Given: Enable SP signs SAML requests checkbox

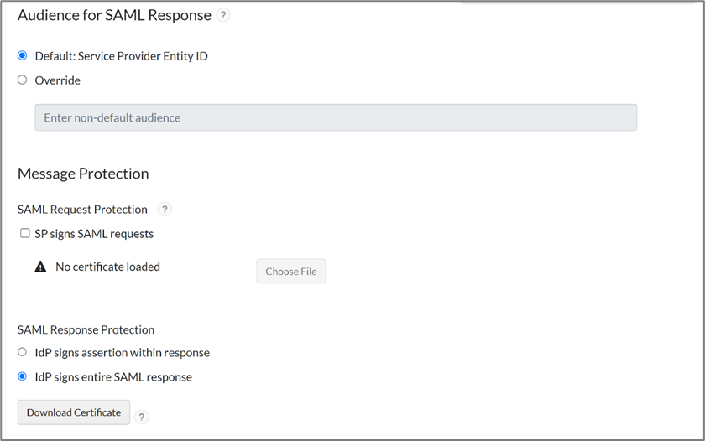Looking at the screenshot, I should 25,234.
